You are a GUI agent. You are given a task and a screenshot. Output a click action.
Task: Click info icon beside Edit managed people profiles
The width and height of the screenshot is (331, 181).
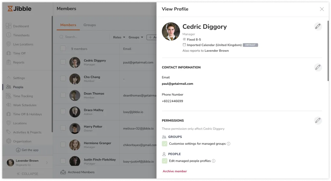point(213,161)
